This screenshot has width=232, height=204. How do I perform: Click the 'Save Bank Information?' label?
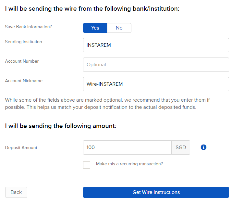(x=28, y=27)
